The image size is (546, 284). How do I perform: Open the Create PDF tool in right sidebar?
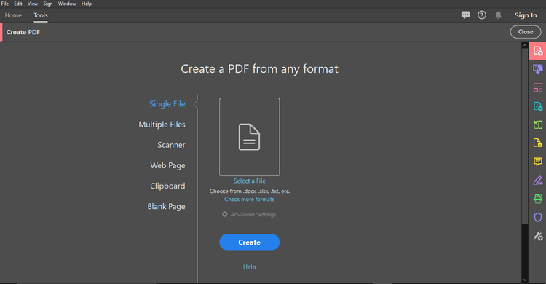click(x=537, y=51)
